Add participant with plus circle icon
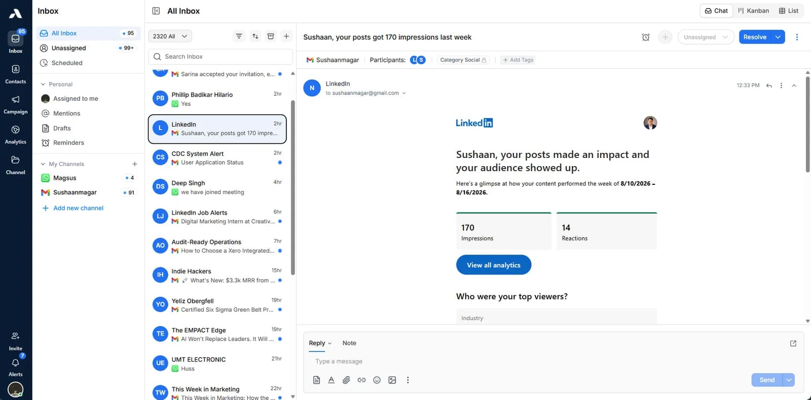The height and width of the screenshot is (400, 811). [665, 37]
